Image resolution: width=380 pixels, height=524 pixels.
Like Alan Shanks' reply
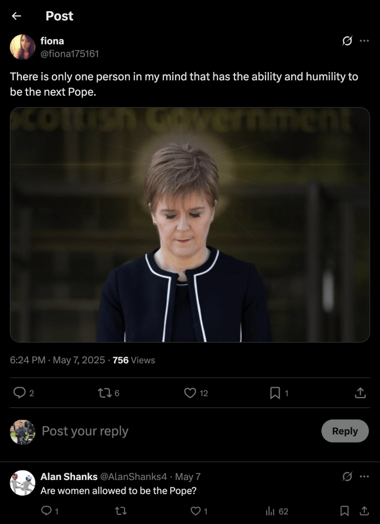point(195,511)
